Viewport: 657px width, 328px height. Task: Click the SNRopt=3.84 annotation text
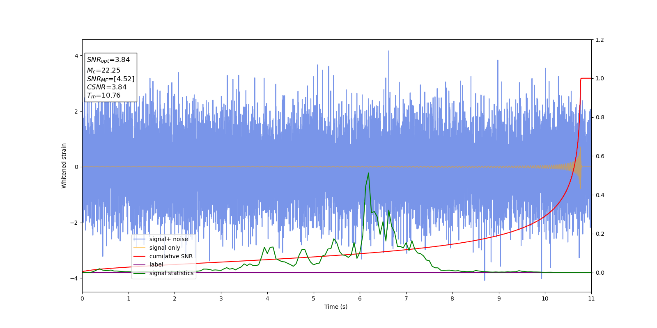(x=108, y=60)
